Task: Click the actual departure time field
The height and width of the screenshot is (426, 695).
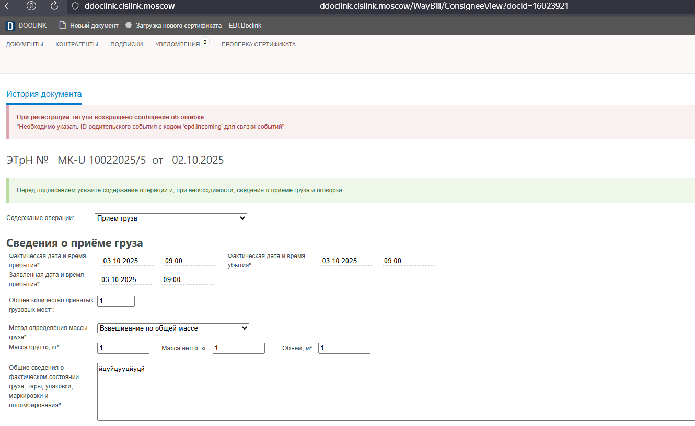Action: click(408, 261)
